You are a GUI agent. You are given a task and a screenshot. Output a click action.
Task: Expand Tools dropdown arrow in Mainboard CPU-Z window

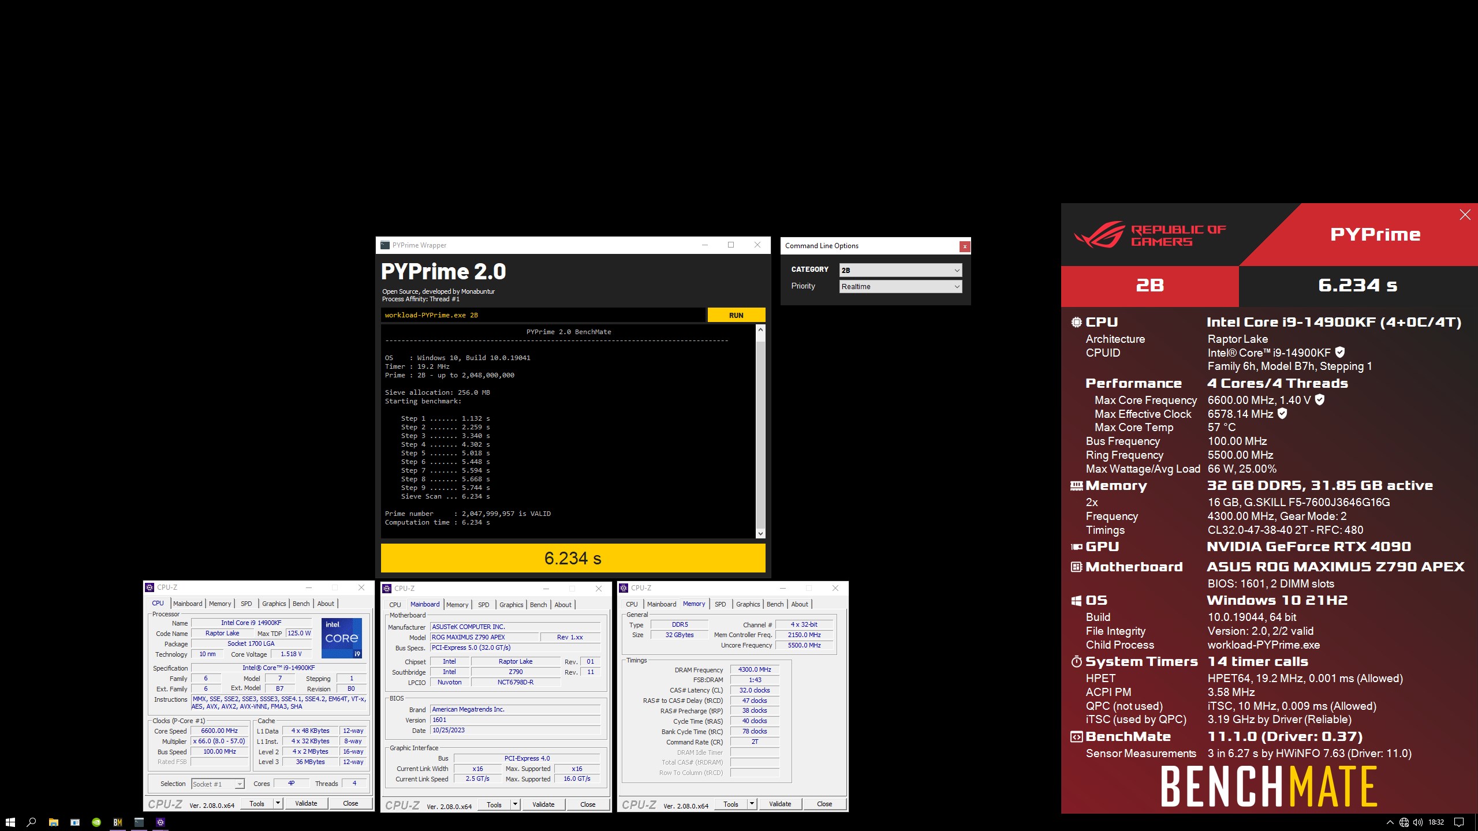pyautogui.click(x=515, y=804)
